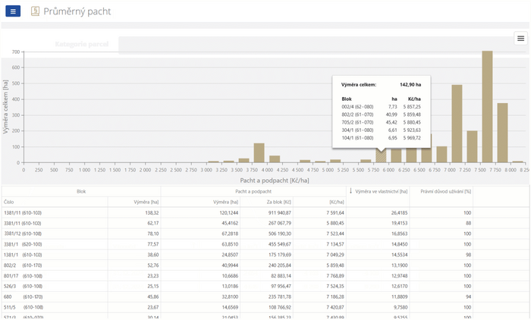
Task: Click percentage 94 in Právní důvod column
Action: 468,296
